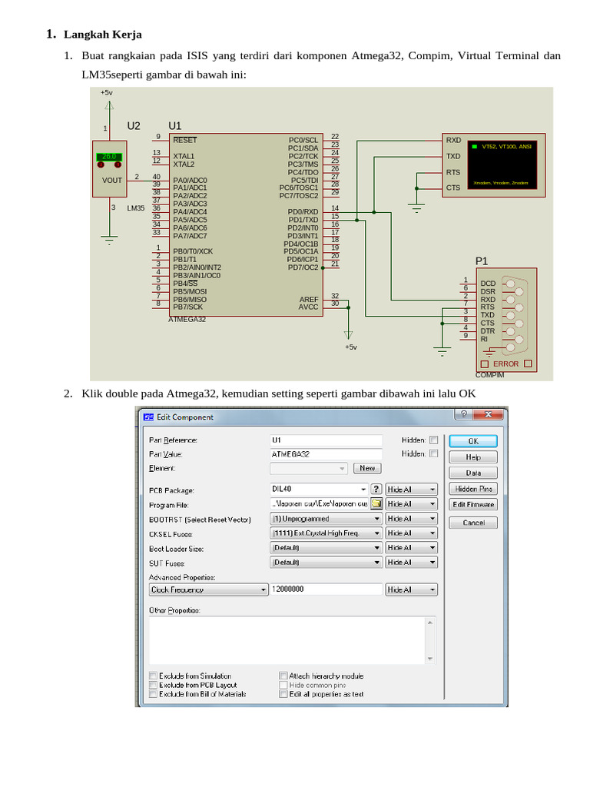
Task: Check the Exclude from Simulation option
Action: [x=153, y=676]
